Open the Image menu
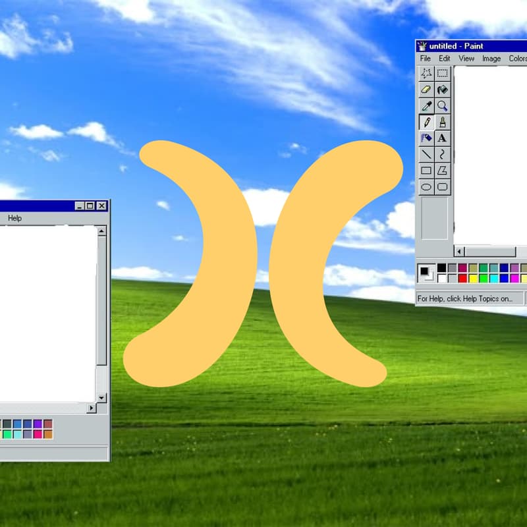The width and height of the screenshot is (527, 527). click(491, 59)
